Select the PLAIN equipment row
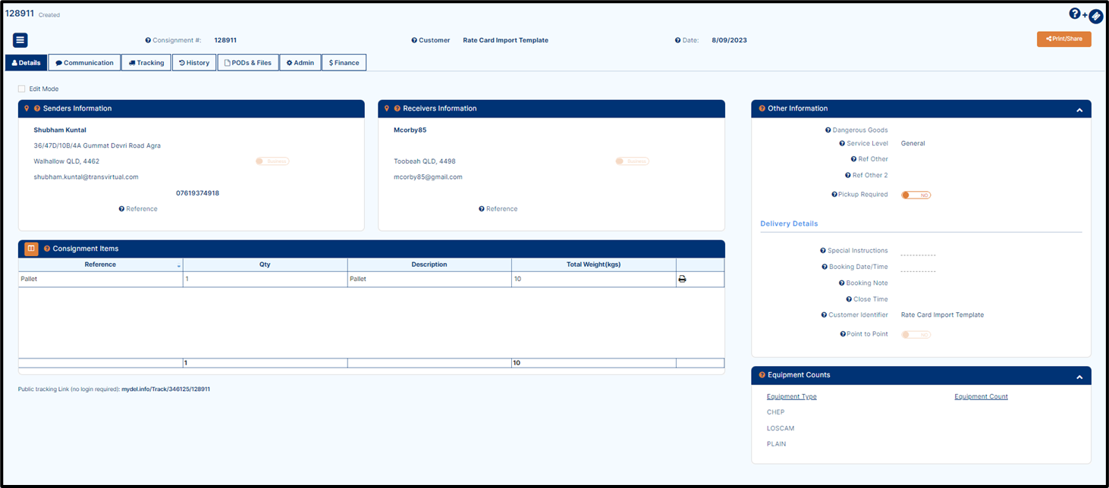Image resolution: width=1109 pixels, height=488 pixels. coord(776,444)
